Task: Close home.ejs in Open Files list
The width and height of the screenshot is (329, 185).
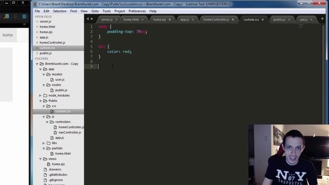Action: [37, 32]
